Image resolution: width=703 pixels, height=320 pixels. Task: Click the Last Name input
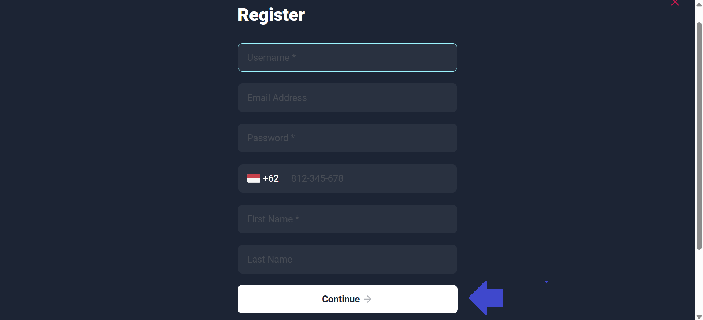pyautogui.click(x=347, y=259)
